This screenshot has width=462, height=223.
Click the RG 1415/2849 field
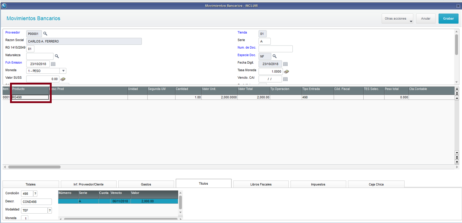30,49
